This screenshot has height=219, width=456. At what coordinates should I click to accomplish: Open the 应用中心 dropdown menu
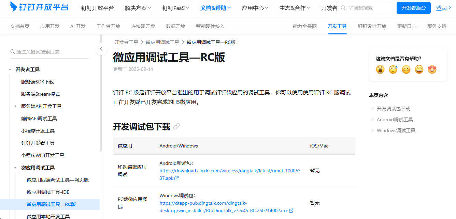click(x=255, y=8)
